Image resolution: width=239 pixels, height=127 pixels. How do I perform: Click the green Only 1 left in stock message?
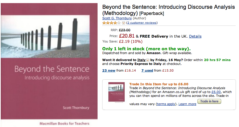(x=146, y=49)
